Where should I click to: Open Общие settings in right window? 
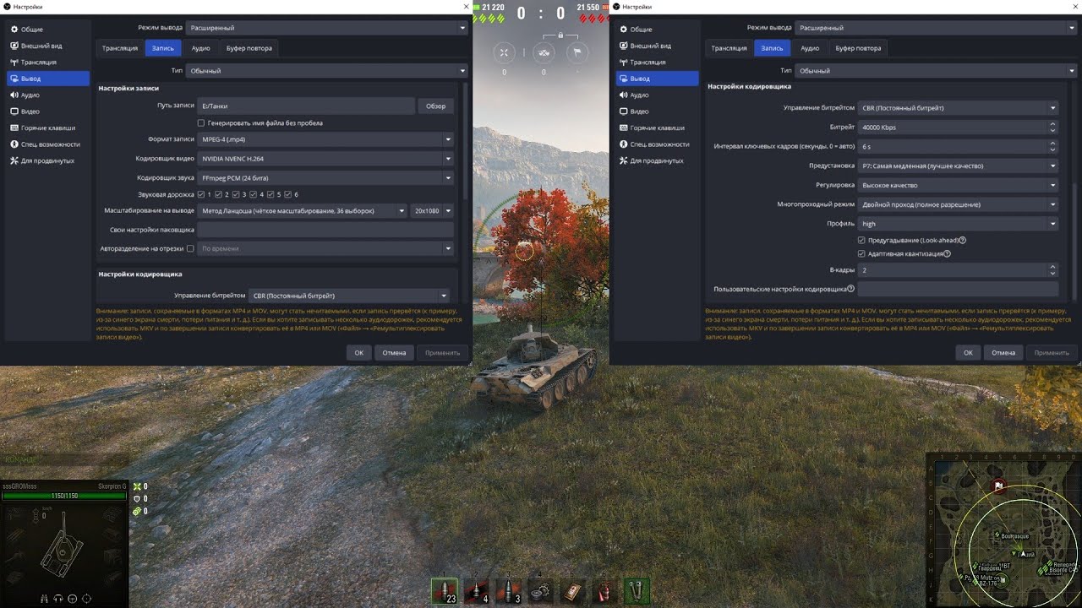coord(658,30)
